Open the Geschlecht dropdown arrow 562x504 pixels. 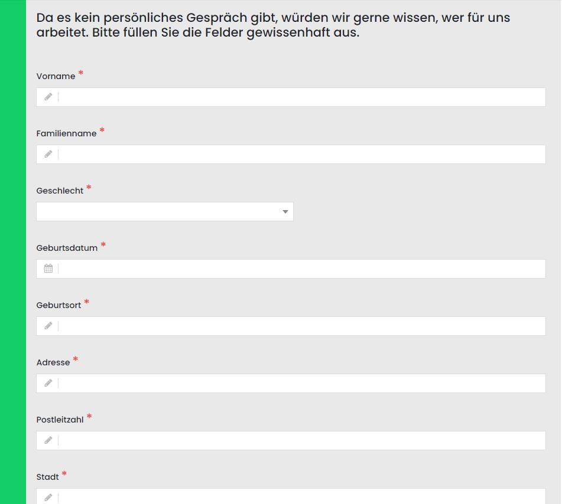(285, 211)
